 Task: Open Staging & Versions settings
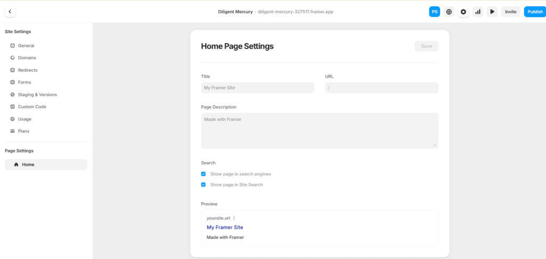37,94
